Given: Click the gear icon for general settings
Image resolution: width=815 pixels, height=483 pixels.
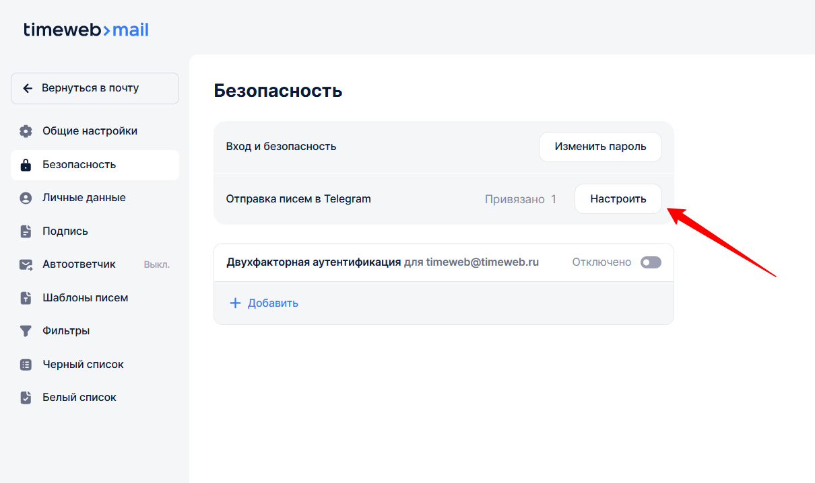Looking at the screenshot, I should 26,131.
